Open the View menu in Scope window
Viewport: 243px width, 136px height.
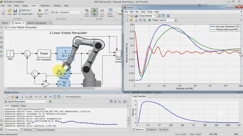pyautogui.click(x=143, y=12)
